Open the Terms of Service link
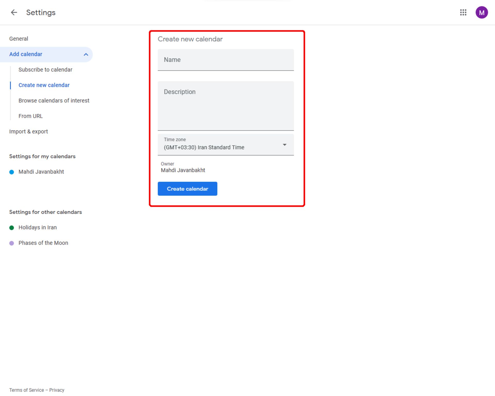 (x=27, y=390)
